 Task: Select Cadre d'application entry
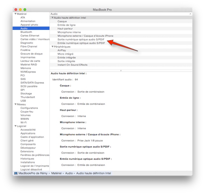pyautogui.click(x=32, y=137)
